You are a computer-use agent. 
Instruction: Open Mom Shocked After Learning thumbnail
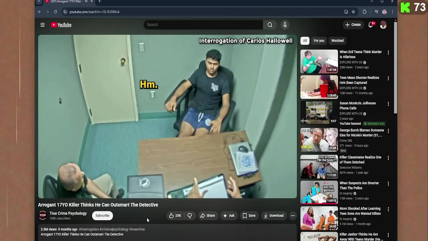[x=319, y=218]
